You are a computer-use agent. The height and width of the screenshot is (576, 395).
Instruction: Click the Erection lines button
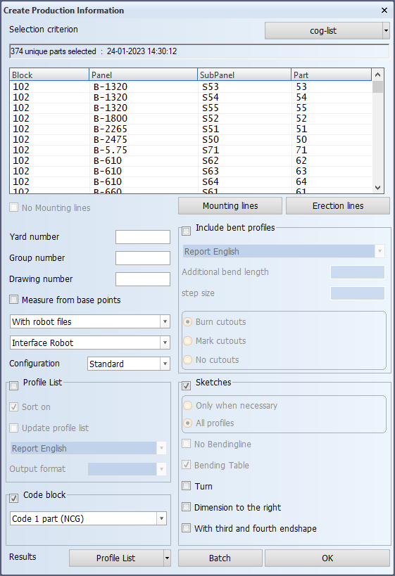coord(338,206)
